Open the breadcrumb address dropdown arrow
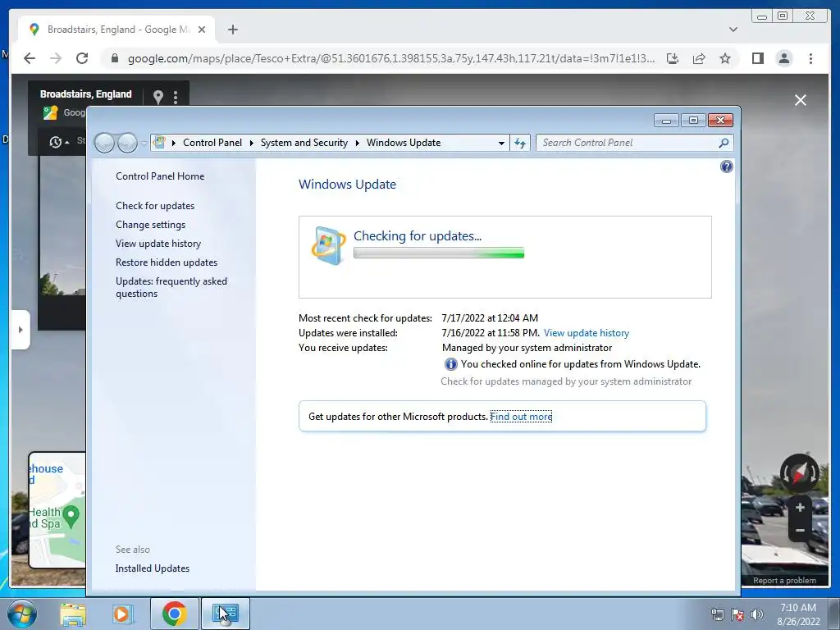This screenshot has height=630, width=840. coord(501,143)
